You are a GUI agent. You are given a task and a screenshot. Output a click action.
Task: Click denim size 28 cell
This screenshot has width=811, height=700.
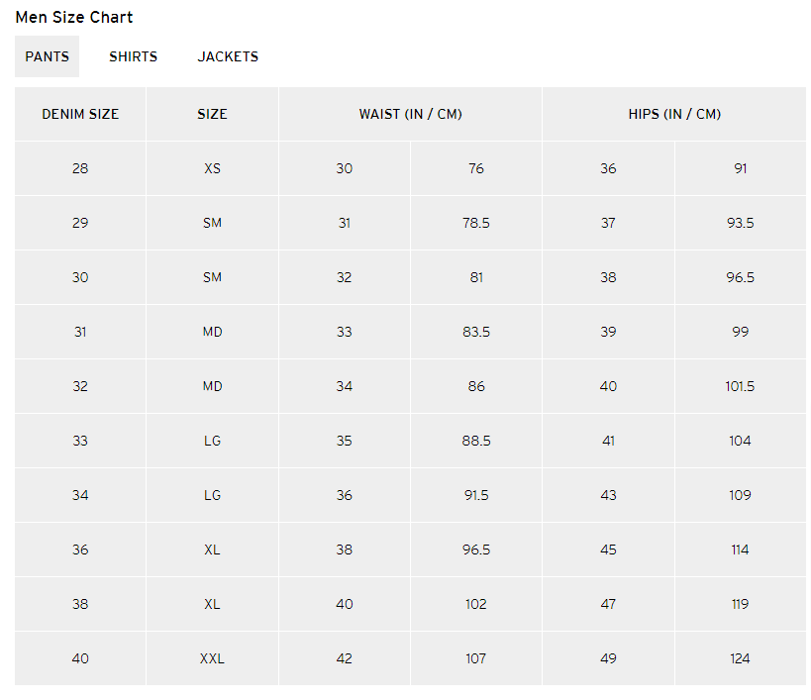pyautogui.click(x=80, y=168)
